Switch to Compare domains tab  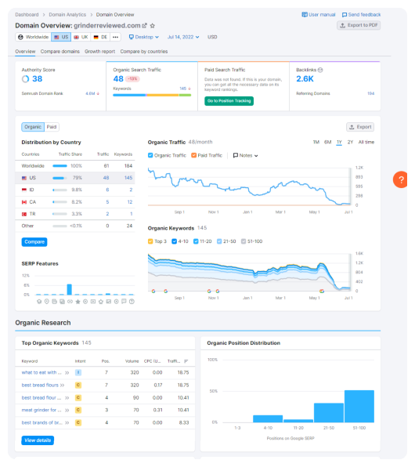(x=60, y=52)
